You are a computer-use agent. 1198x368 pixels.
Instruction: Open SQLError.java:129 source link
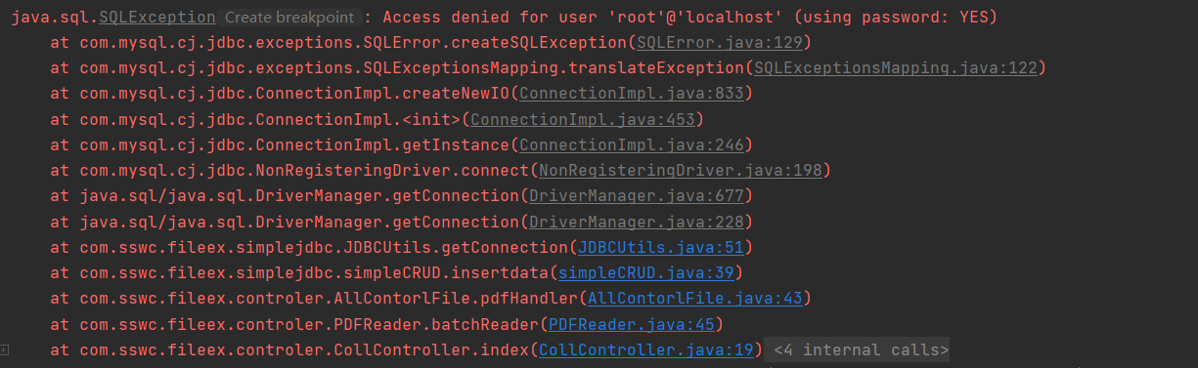tap(719, 43)
